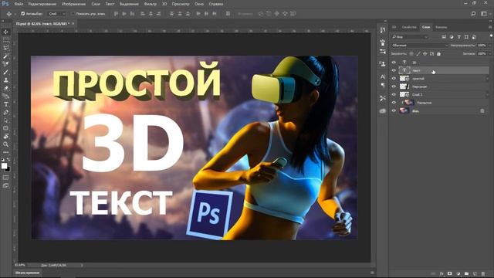Screen dimensions: 494x278
Task: Open the Изображение menu
Action: click(x=74, y=4)
